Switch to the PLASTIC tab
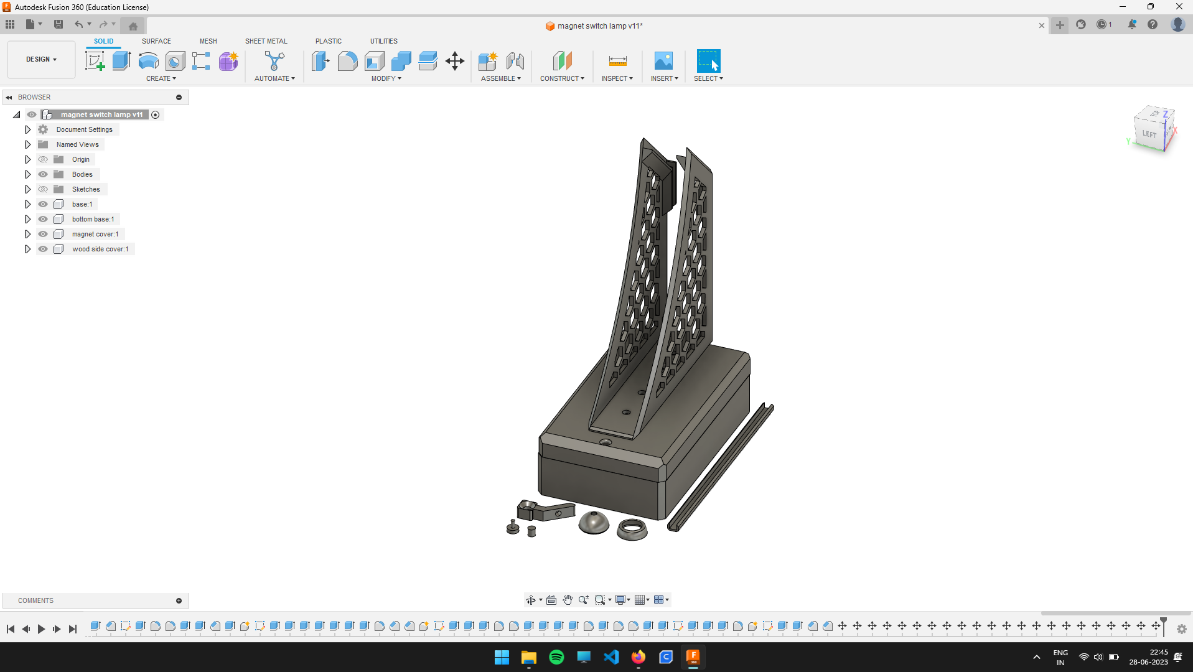Viewport: 1193px width, 672px height. [329, 41]
